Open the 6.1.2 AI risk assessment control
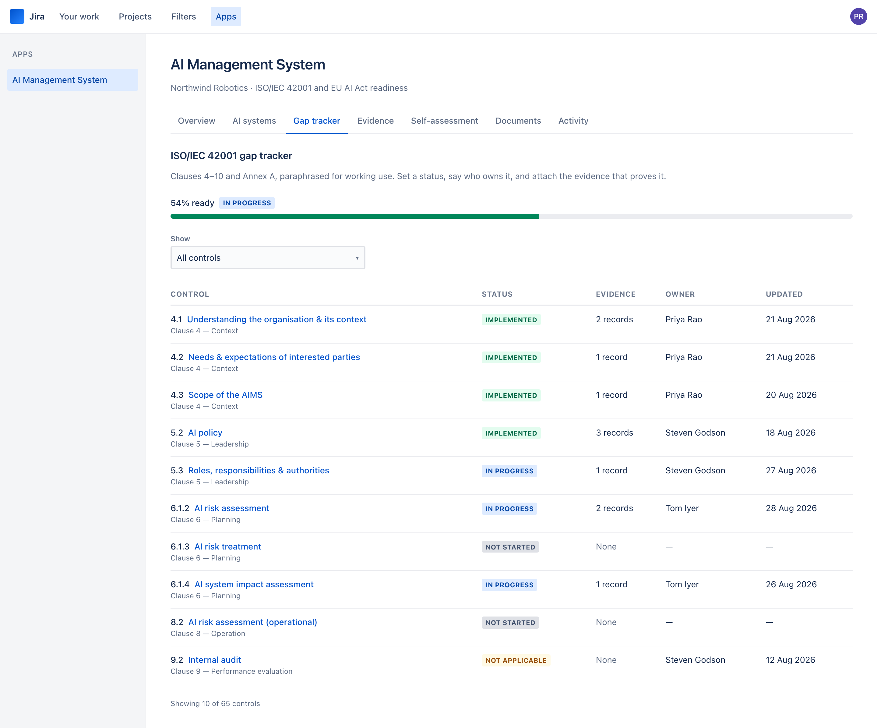 (x=232, y=508)
